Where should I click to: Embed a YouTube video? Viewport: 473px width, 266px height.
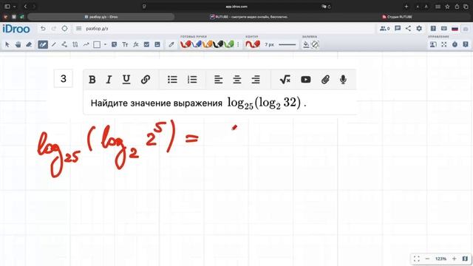point(305,80)
